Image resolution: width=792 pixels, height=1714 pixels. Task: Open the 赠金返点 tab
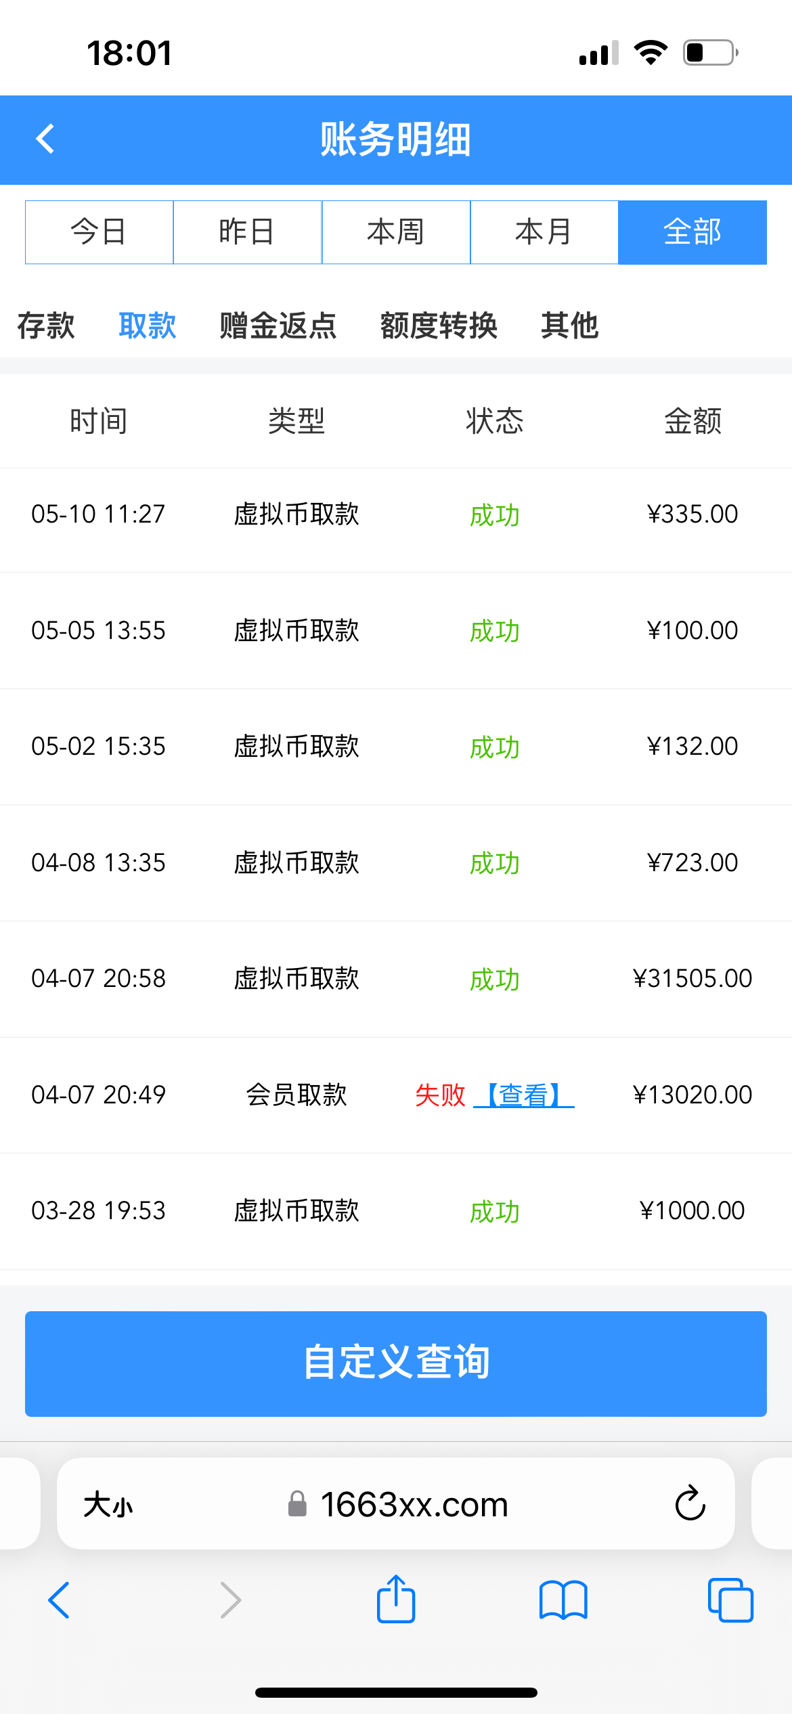[278, 326]
